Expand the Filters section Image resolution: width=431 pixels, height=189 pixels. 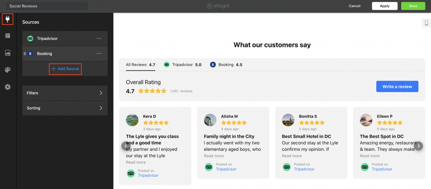pyautogui.click(x=65, y=93)
